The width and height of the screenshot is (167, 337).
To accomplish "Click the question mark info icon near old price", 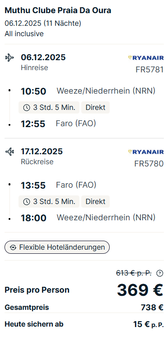I will (x=160, y=273).
